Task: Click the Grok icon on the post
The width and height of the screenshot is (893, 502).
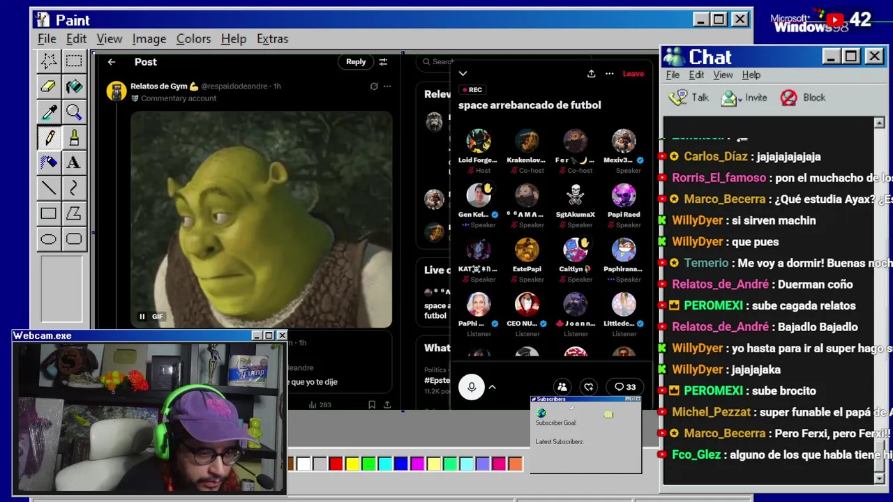Action: [x=374, y=86]
